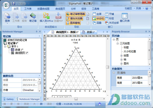Viewport: 153px width, 108px height.
Task: Click 标签 tabbed windows button
Action: [110, 19]
